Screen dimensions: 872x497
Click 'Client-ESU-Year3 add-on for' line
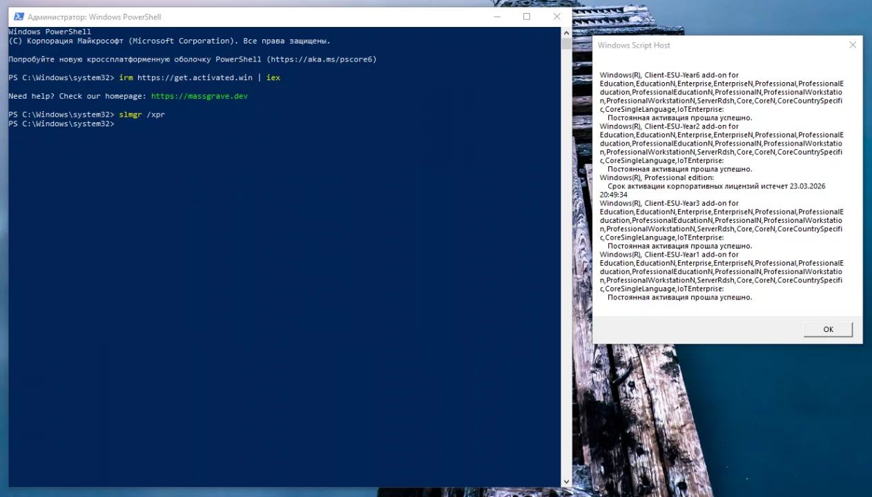point(669,204)
